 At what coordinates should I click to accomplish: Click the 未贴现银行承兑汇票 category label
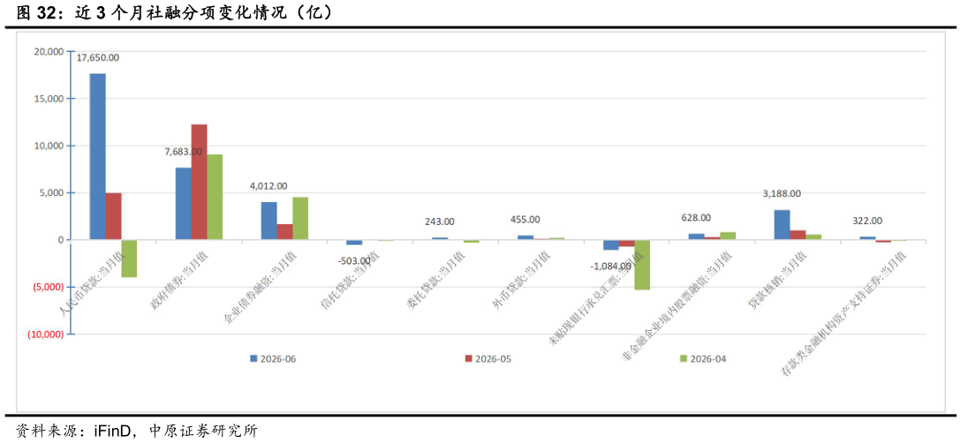(x=594, y=298)
